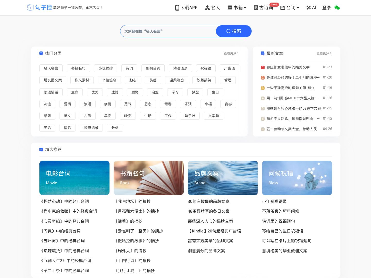
Task: Open 查看更多 in 最新文章 panel
Action: (x=324, y=53)
